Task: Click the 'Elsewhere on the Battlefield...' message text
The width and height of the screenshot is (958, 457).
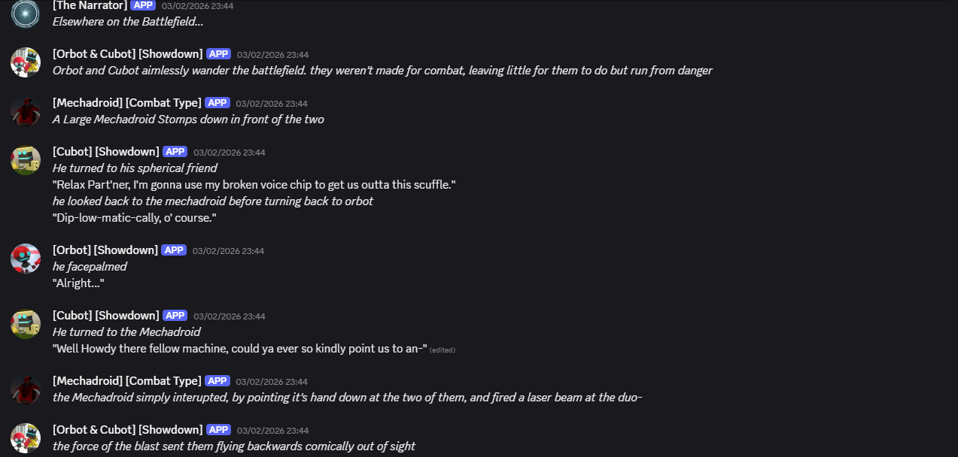Action: [128, 22]
